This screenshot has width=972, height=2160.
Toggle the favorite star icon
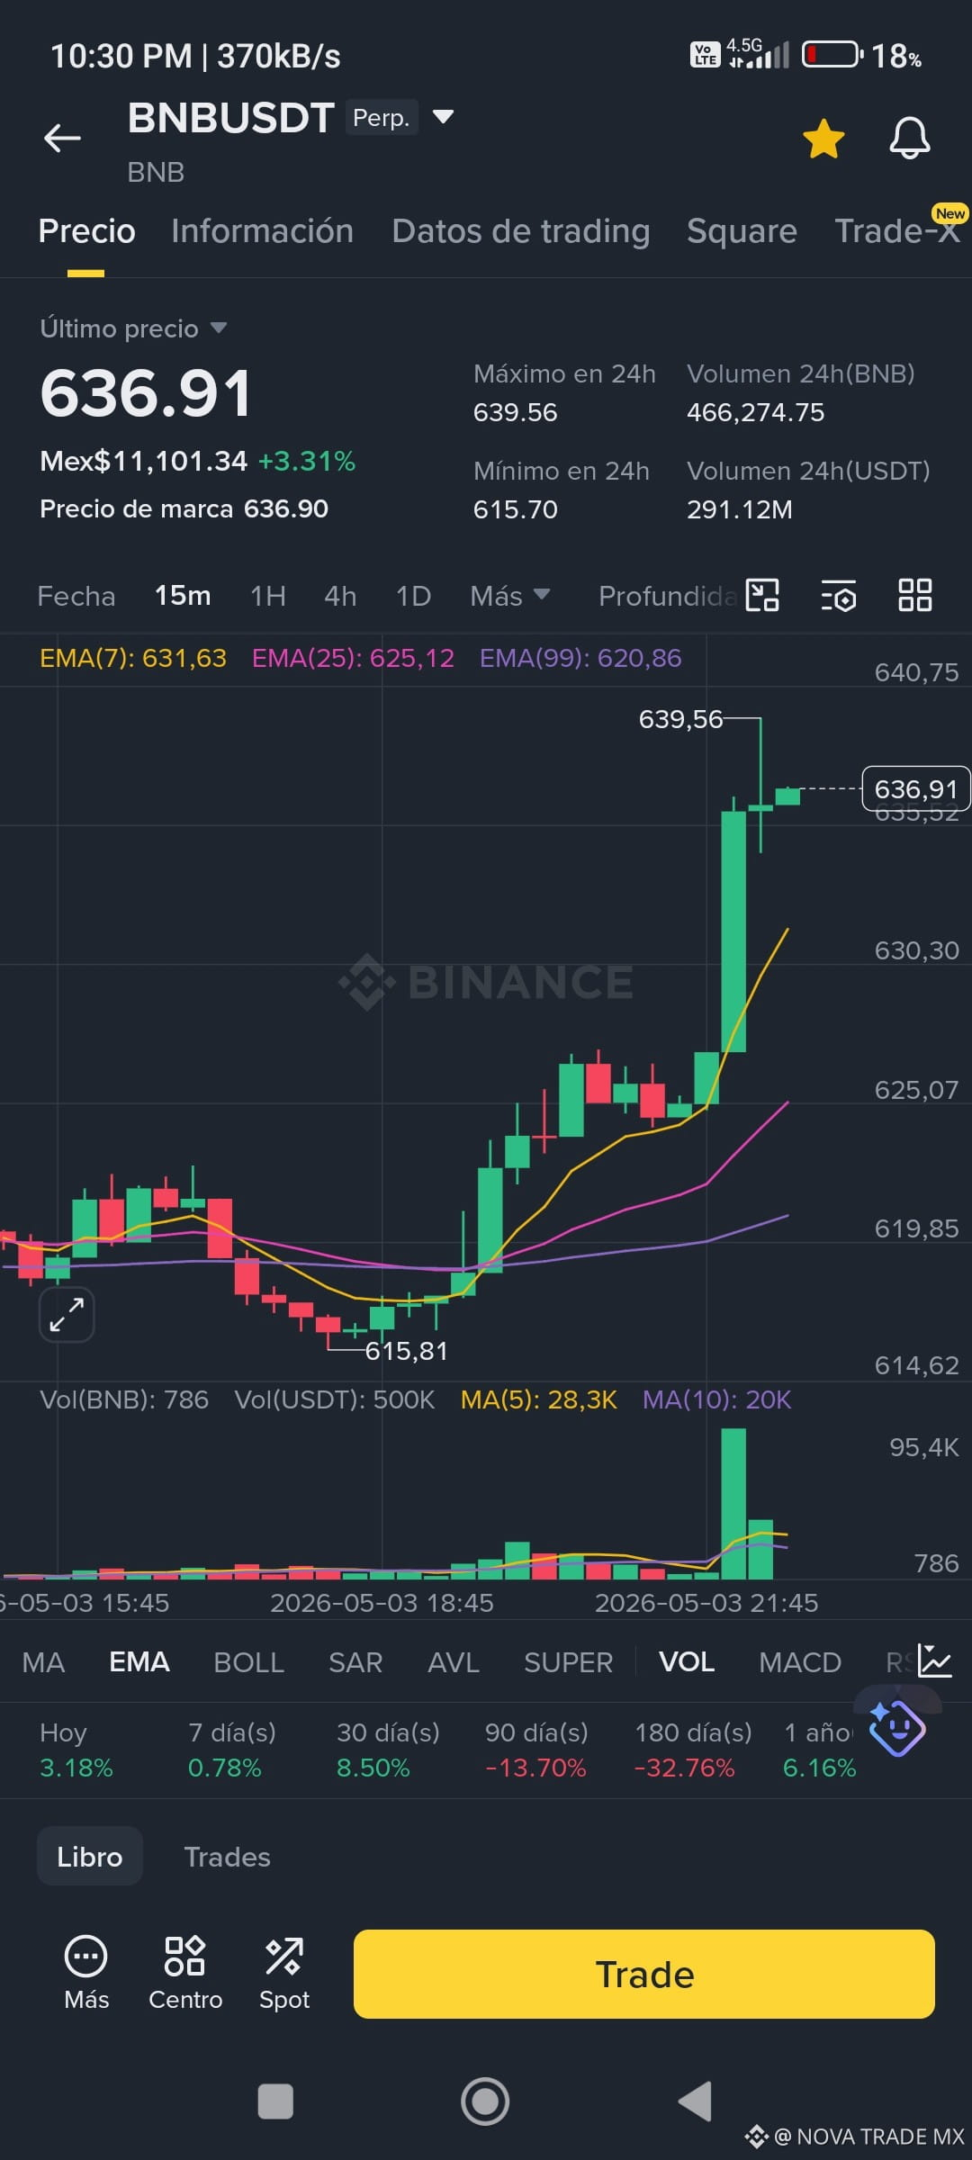click(x=823, y=139)
